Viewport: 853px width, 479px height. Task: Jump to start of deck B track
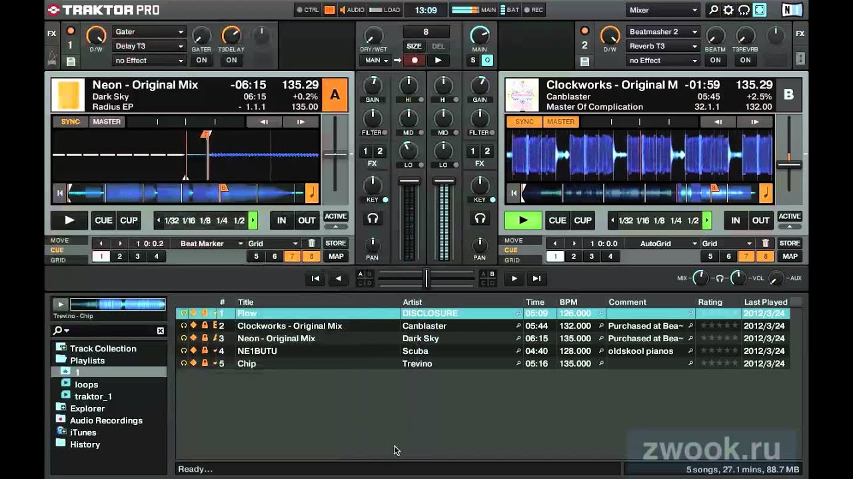513,194
